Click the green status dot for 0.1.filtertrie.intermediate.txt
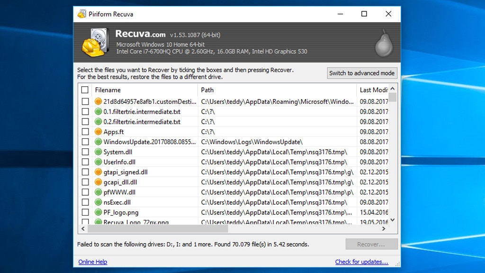485x273 pixels. point(98,111)
